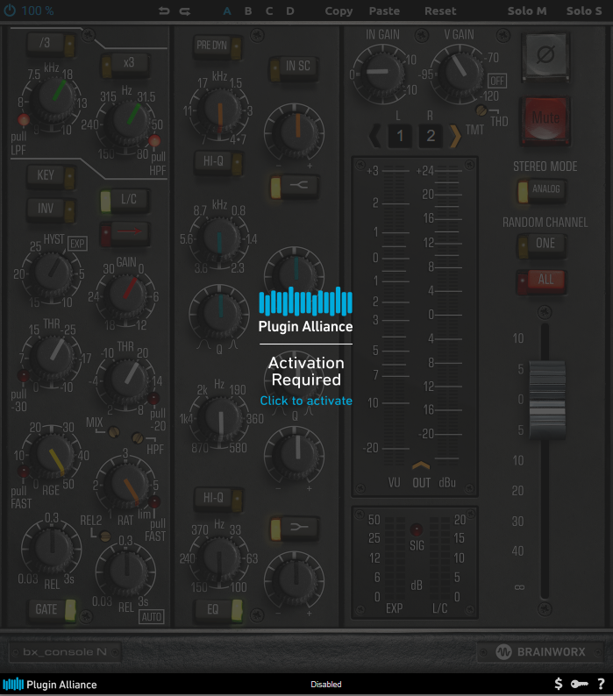The width and height of the screenshot is (613, 696).
Task: Select preset slot C
Action: [269, 11]
